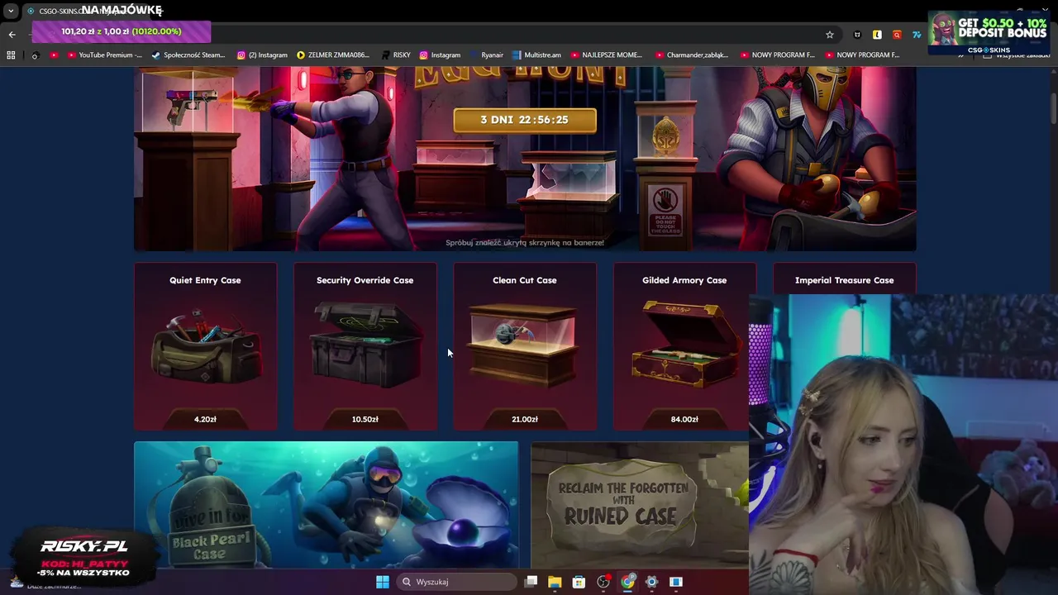Open Settings gear on the taskbar
This screenshot has height=595, width=1058.
click(651, 582)
